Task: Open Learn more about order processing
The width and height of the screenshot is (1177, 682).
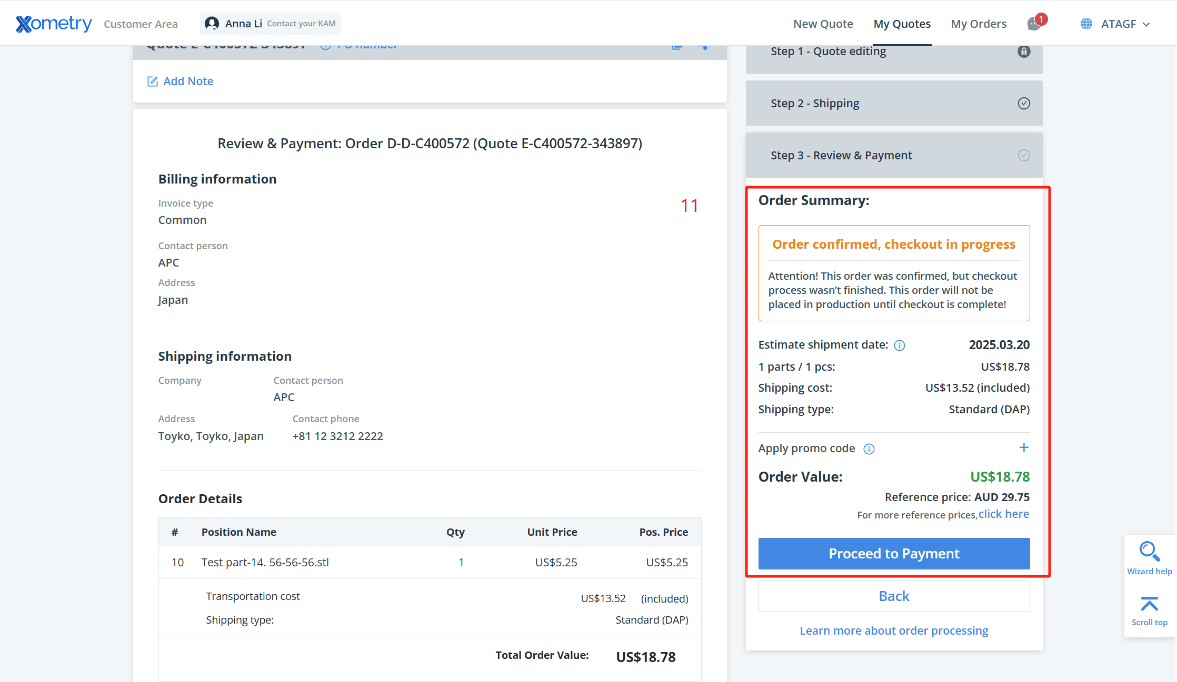Action: (x=894, y=630)
